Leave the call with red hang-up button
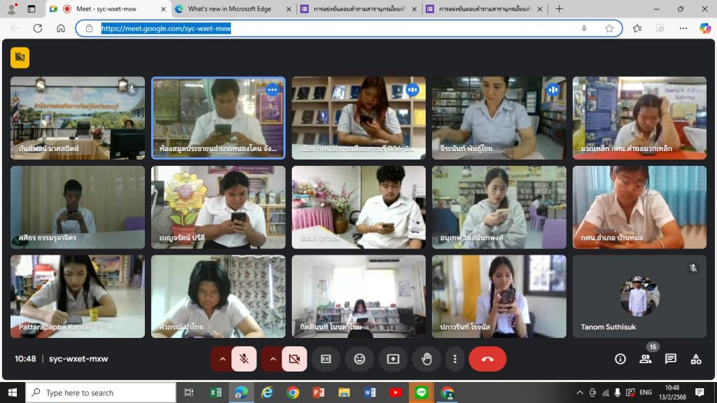 click(x=487, y=359)
